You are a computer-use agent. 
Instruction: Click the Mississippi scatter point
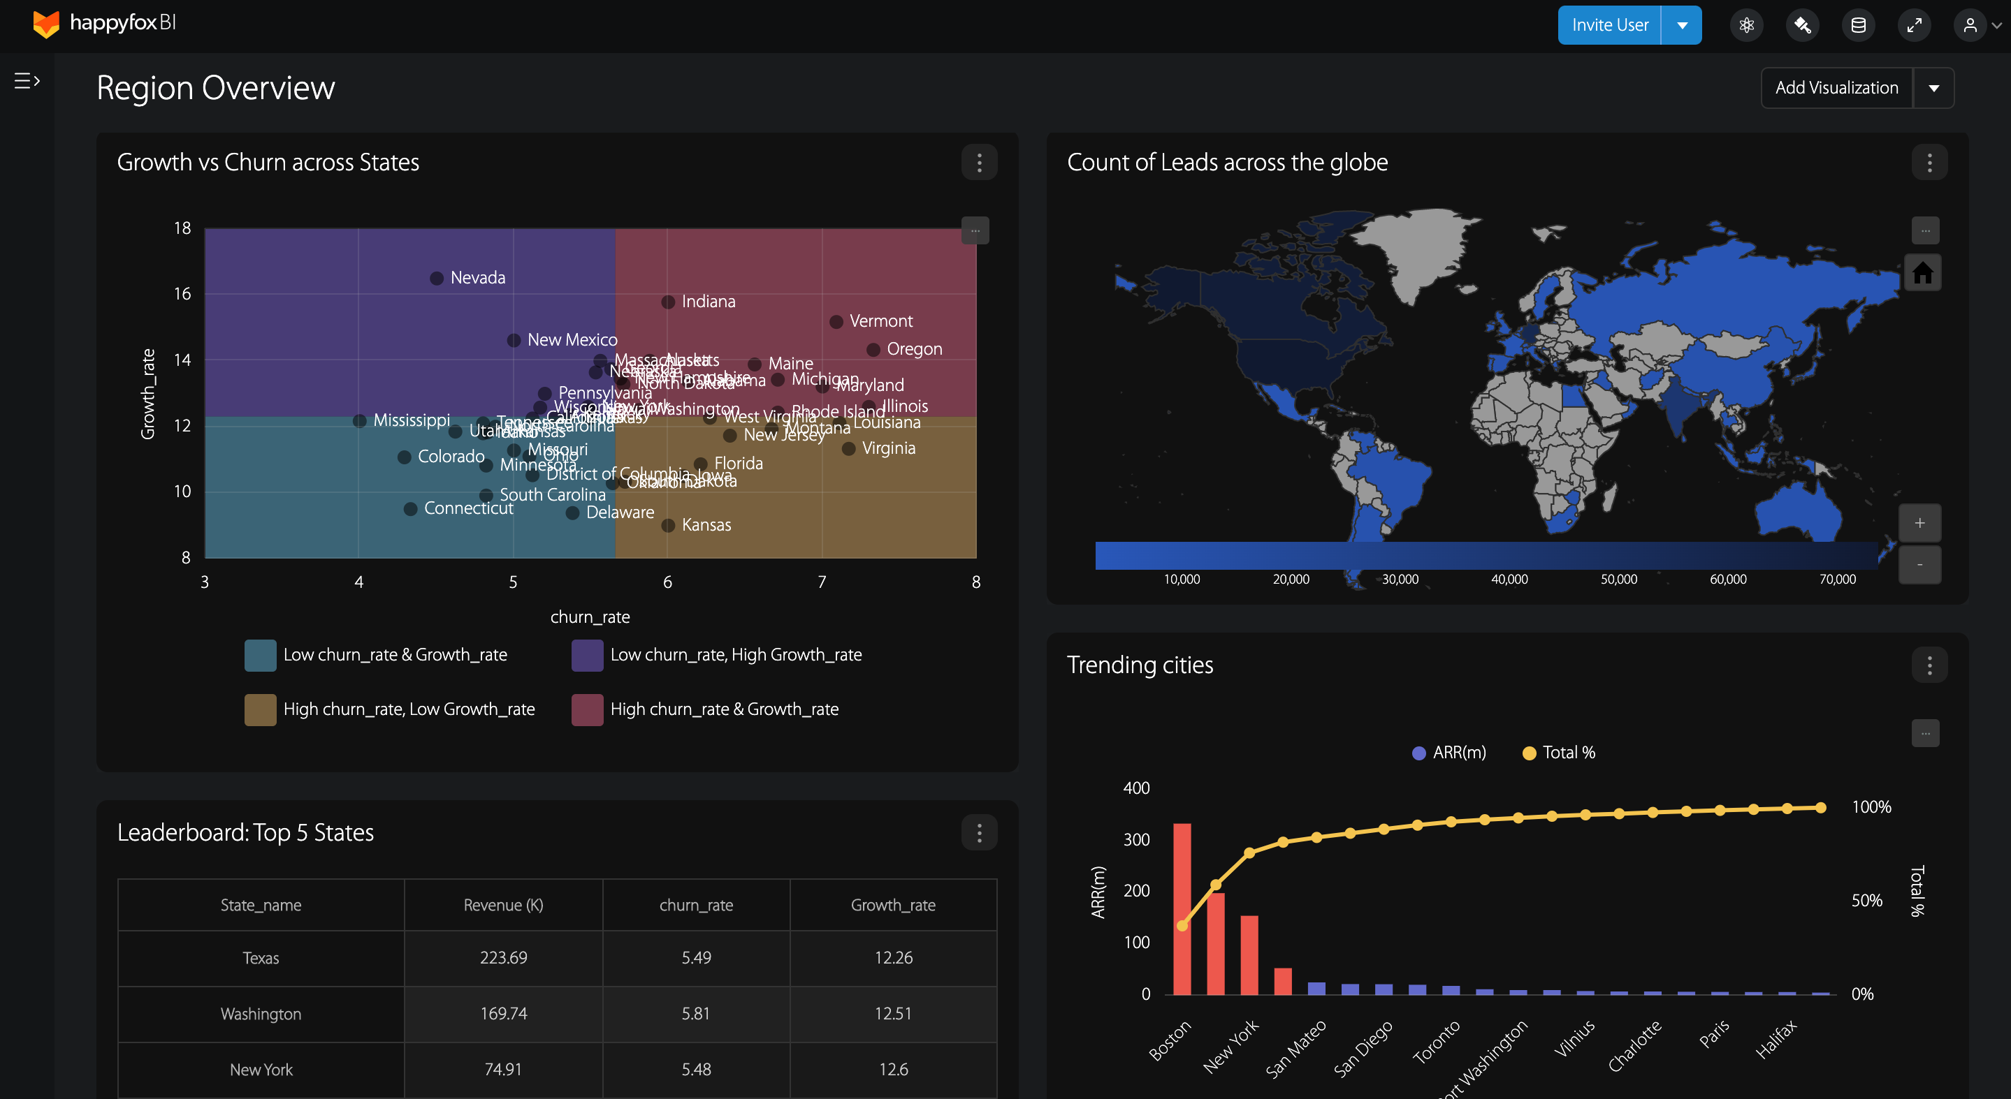point(360,421)
